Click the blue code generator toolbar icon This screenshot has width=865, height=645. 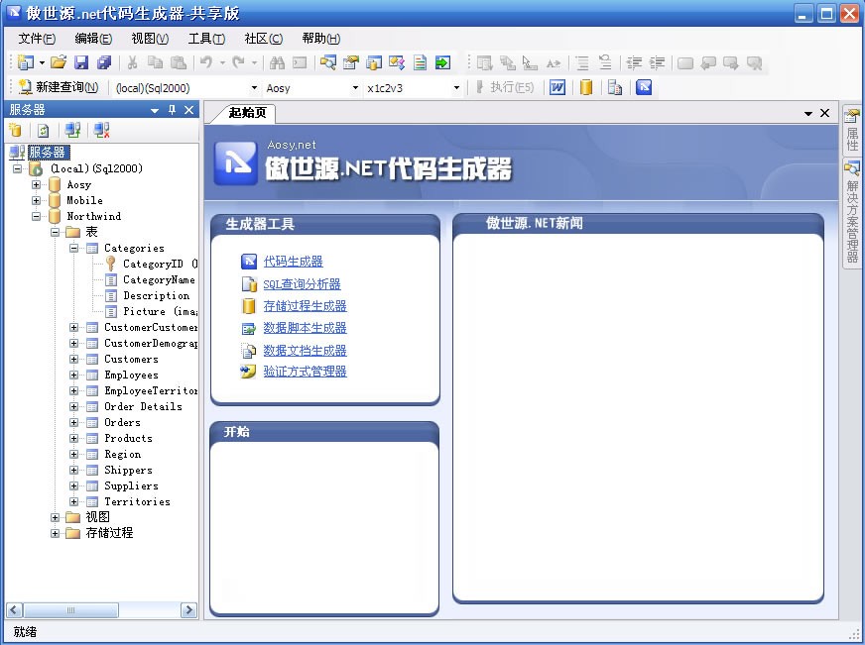[644, 87]
